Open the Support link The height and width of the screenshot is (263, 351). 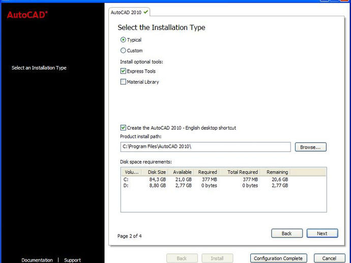[72, 260]
